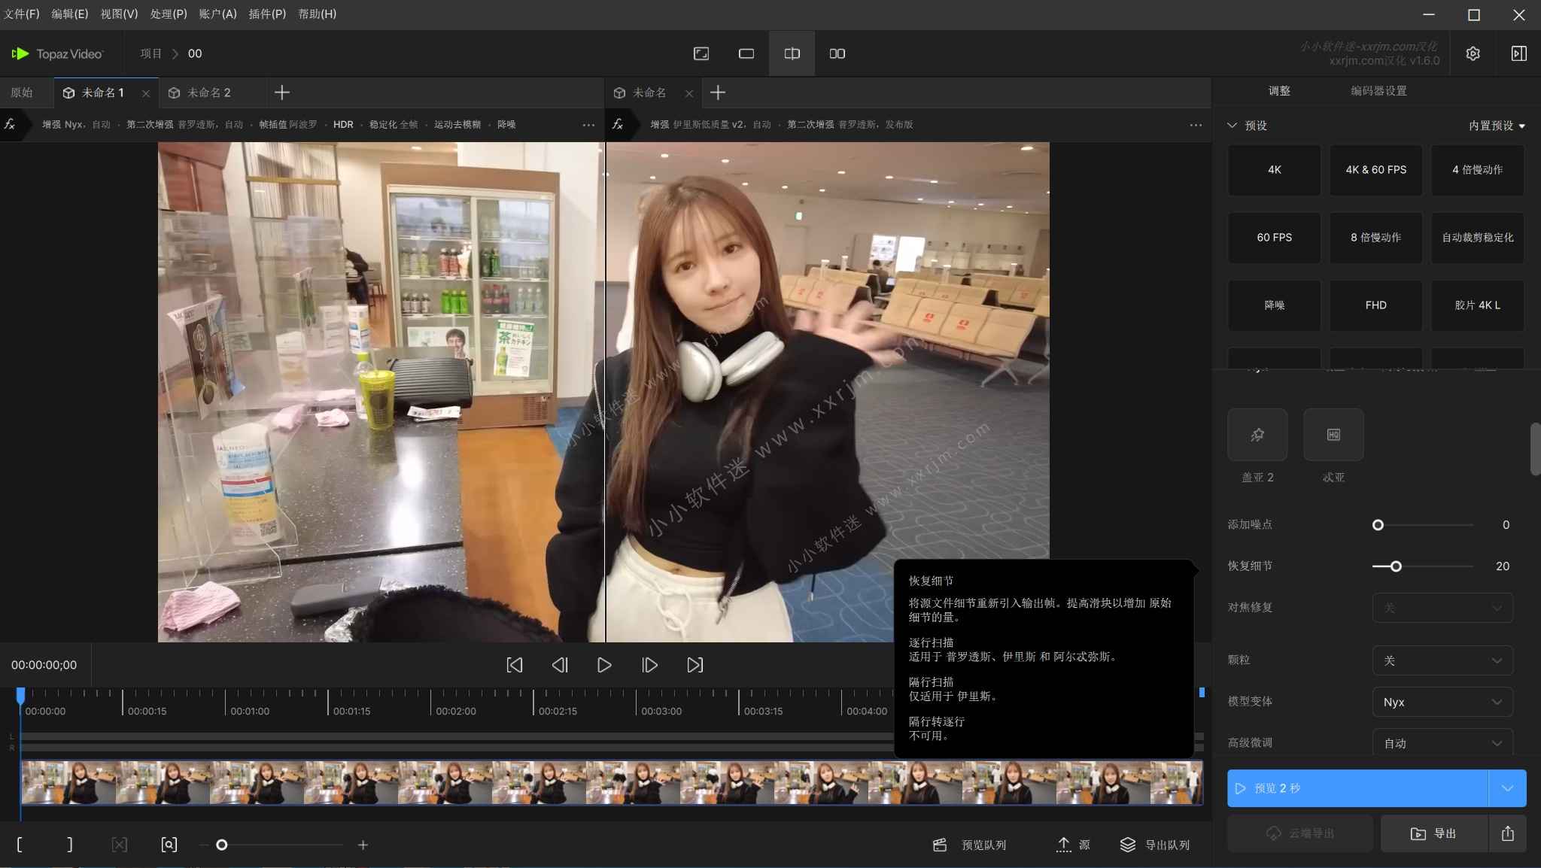Screen dimensions: 1541x868
Task: Open the 高级微调 自动 dropdown
Action: (1442, 743)
